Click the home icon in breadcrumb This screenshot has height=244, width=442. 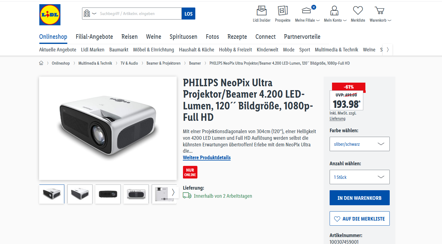tap(41, 63)
